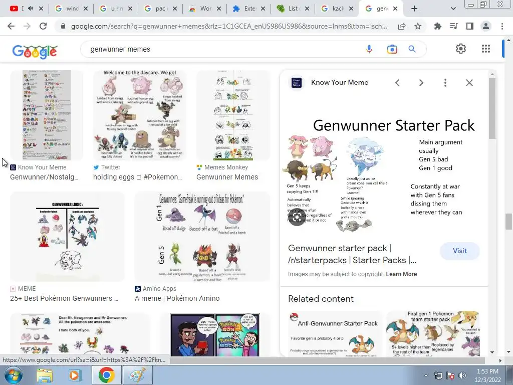The image size is (513, 385).
Task: Show previous image in preview panel
Action: [x=397, y=83]
